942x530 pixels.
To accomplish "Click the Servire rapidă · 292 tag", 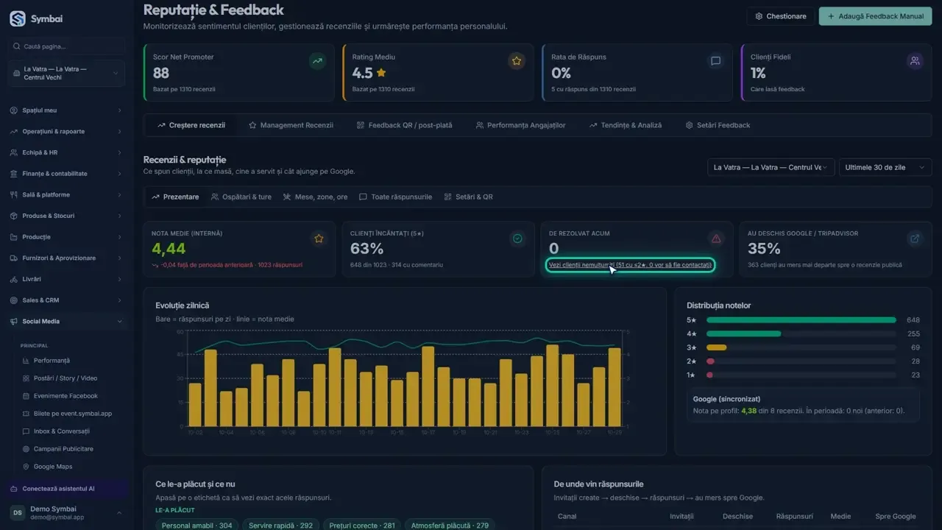I will coord(280,526).
